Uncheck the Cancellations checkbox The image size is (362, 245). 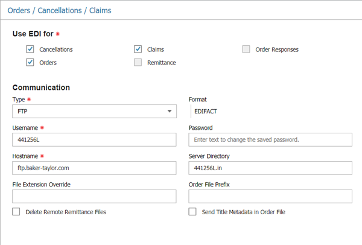pos(30,49)
